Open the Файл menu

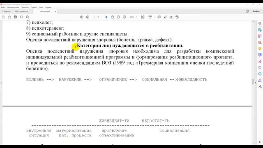(3, 7)
